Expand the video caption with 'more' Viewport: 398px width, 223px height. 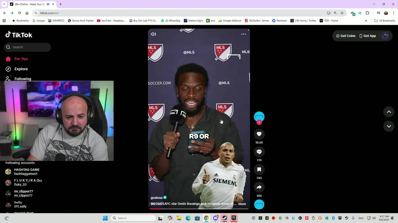click(x=242, y=204)
